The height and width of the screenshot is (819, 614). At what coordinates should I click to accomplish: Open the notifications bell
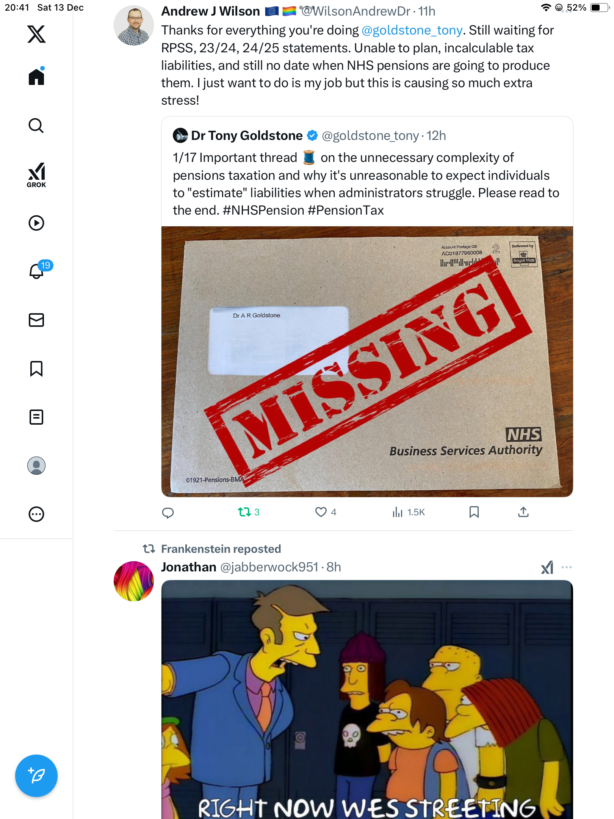click(x=36, y=271)
